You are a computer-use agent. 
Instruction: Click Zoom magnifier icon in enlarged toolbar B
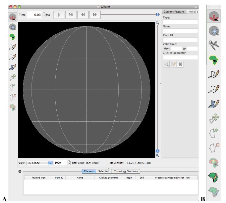[x=214, y=31]
